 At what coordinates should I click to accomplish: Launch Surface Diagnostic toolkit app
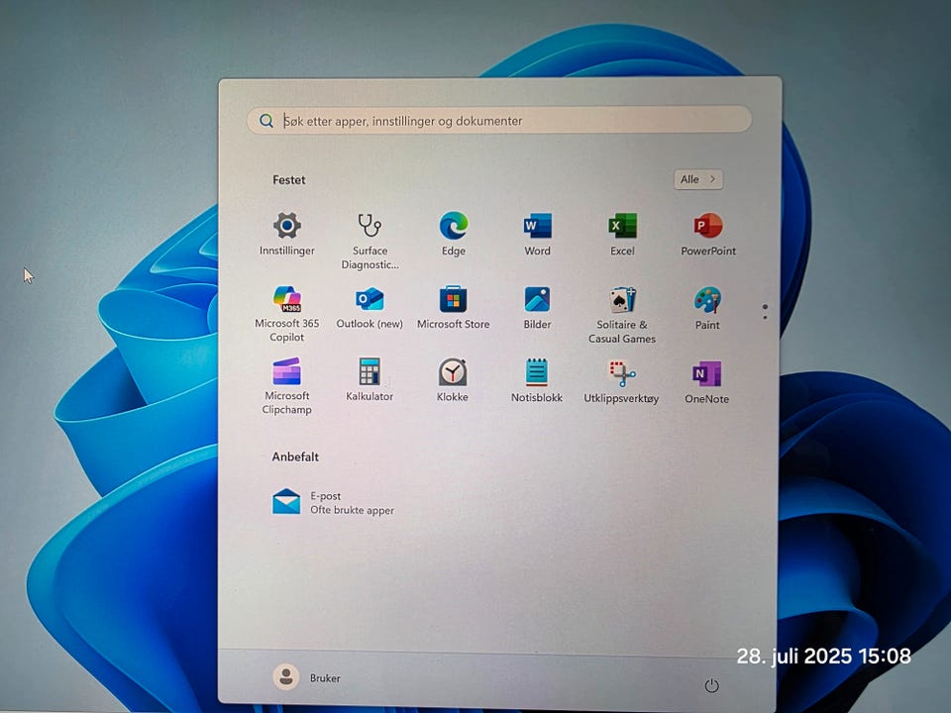[x=370, y=241]
